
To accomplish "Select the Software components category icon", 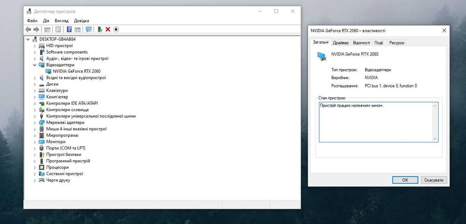I will click(x=41, y=52).
